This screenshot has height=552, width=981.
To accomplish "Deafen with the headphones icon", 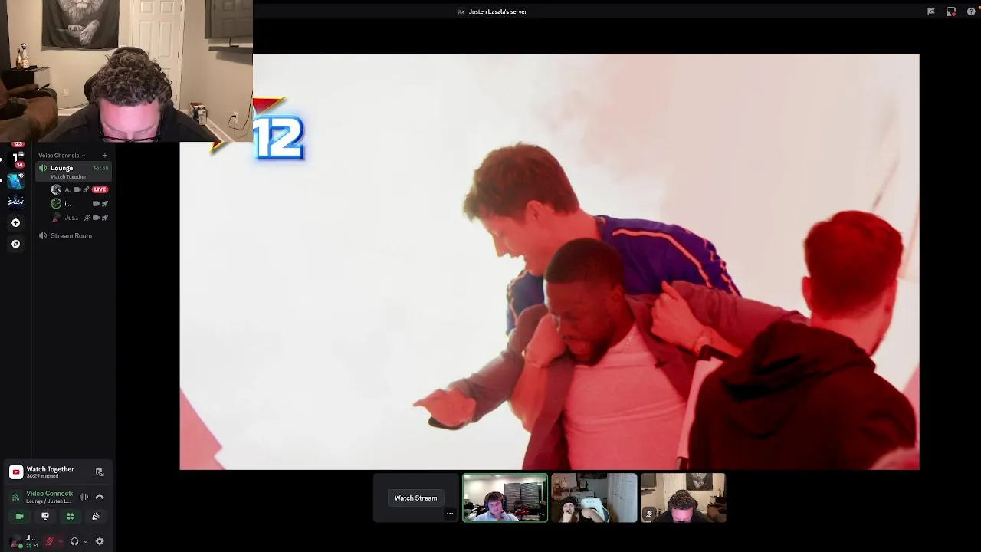I will (x=74, y=541).
